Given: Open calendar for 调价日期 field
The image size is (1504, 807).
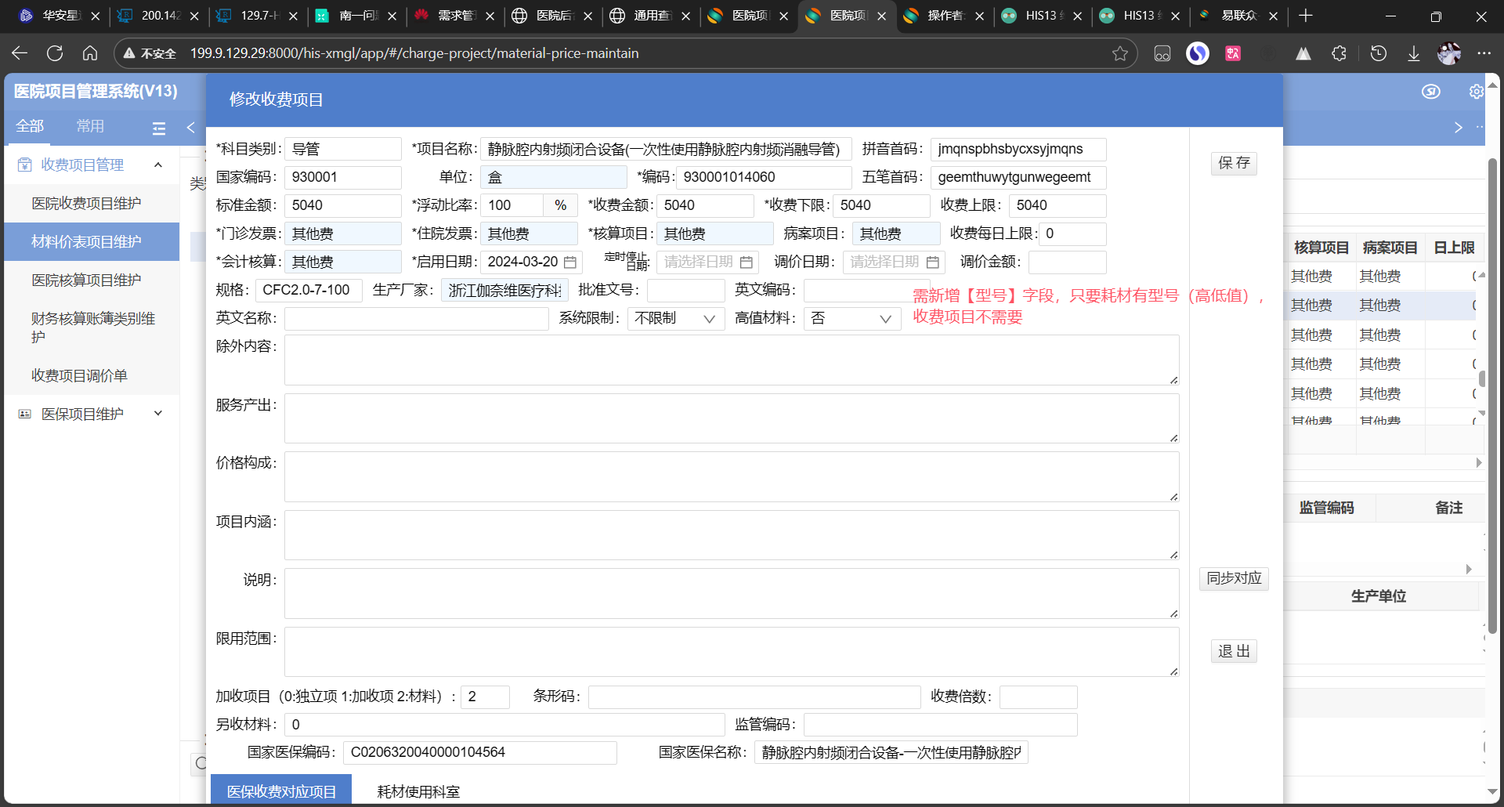Looking at the screenshot, I should click(x=932, y=262).
